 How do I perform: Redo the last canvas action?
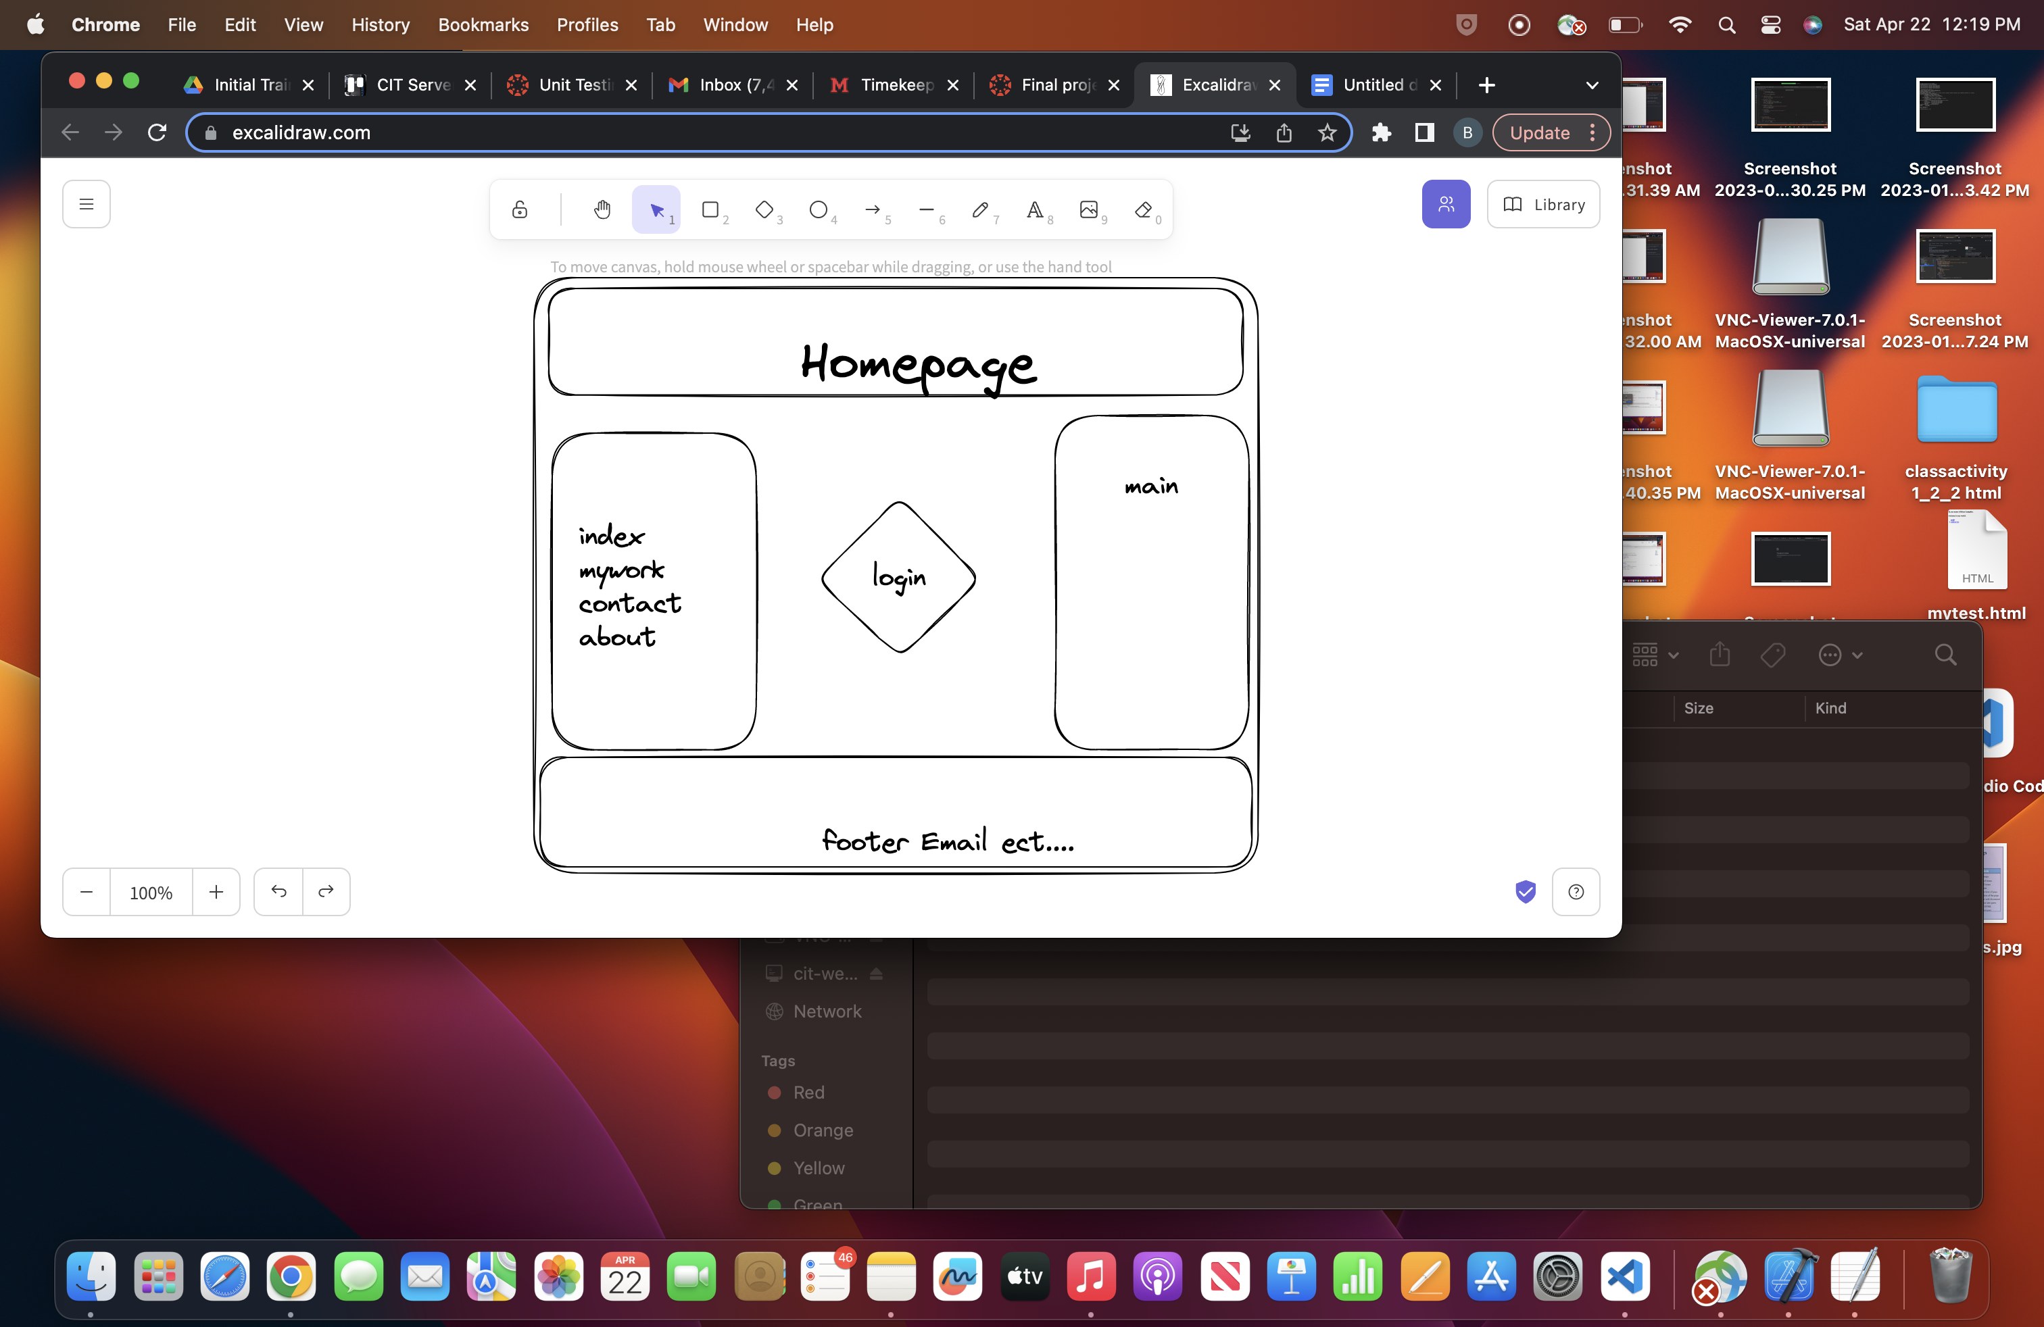(326, 892)
